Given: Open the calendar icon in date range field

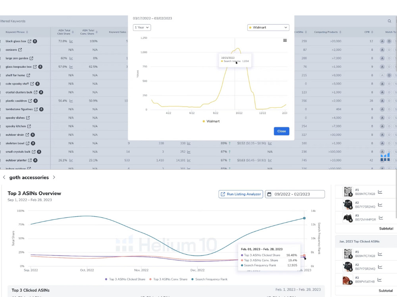Looking at the screenshot, I should (270, 194).
